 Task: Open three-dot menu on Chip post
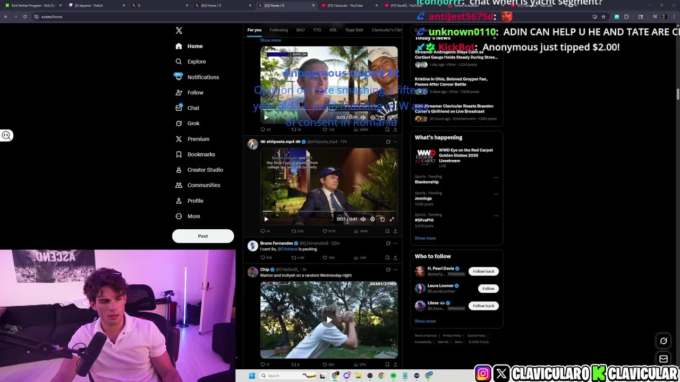coord(395,270)
